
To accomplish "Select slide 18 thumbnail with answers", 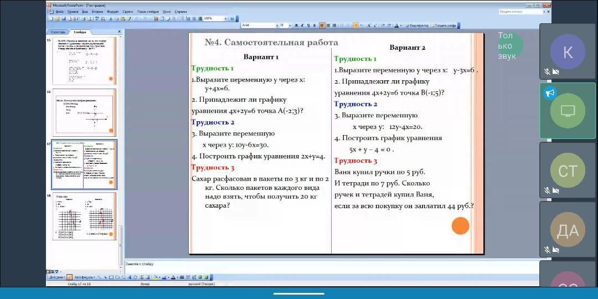I will pos(84,216).
